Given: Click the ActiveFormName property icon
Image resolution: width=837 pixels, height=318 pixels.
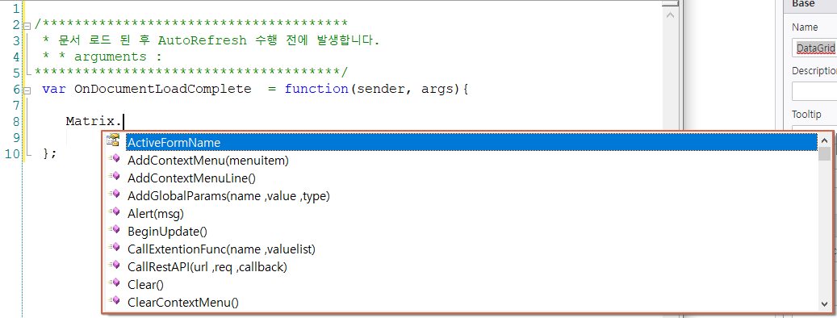Looking at the screenshot, I should coord(113,141).
